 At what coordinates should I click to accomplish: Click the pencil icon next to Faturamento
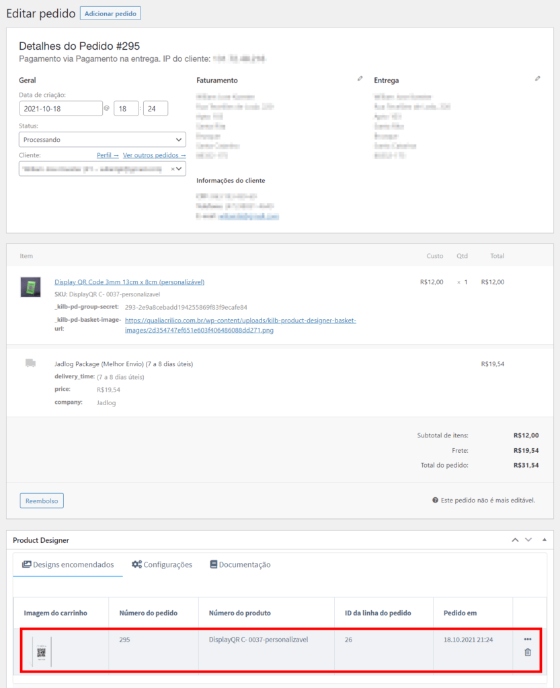pyautogui.click(x=360, y=79)
